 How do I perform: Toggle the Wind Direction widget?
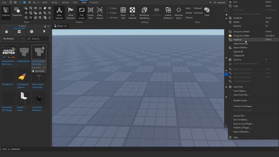coord(71,13)
